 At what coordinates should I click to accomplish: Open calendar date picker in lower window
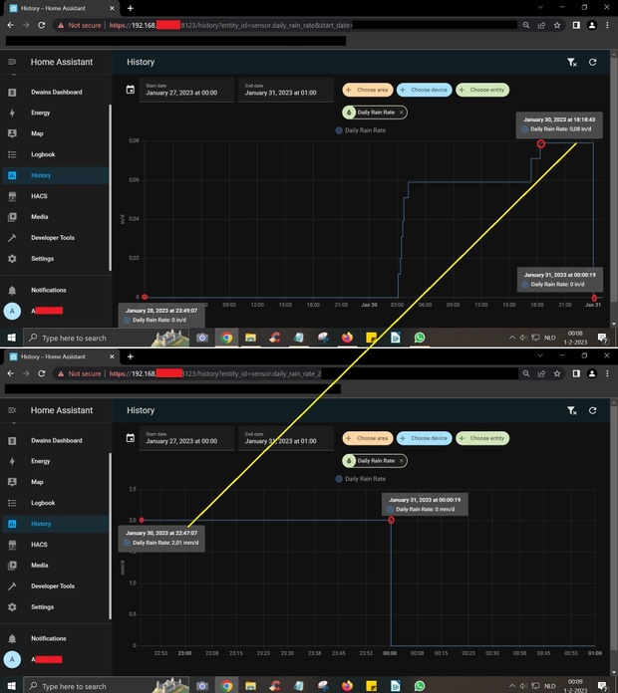[130, 438]
